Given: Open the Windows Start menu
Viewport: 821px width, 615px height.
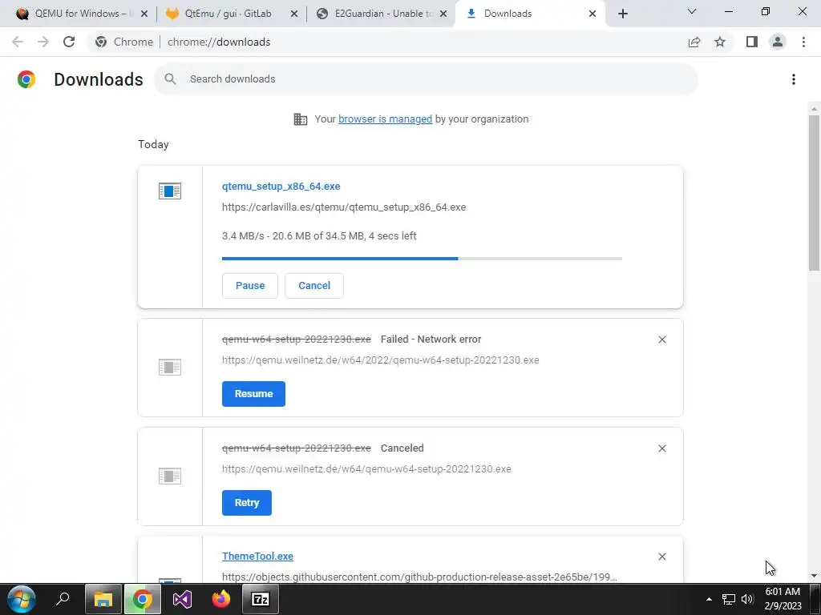Looking at the screenshot, I should pyautogui.click(x=22, y=599).
